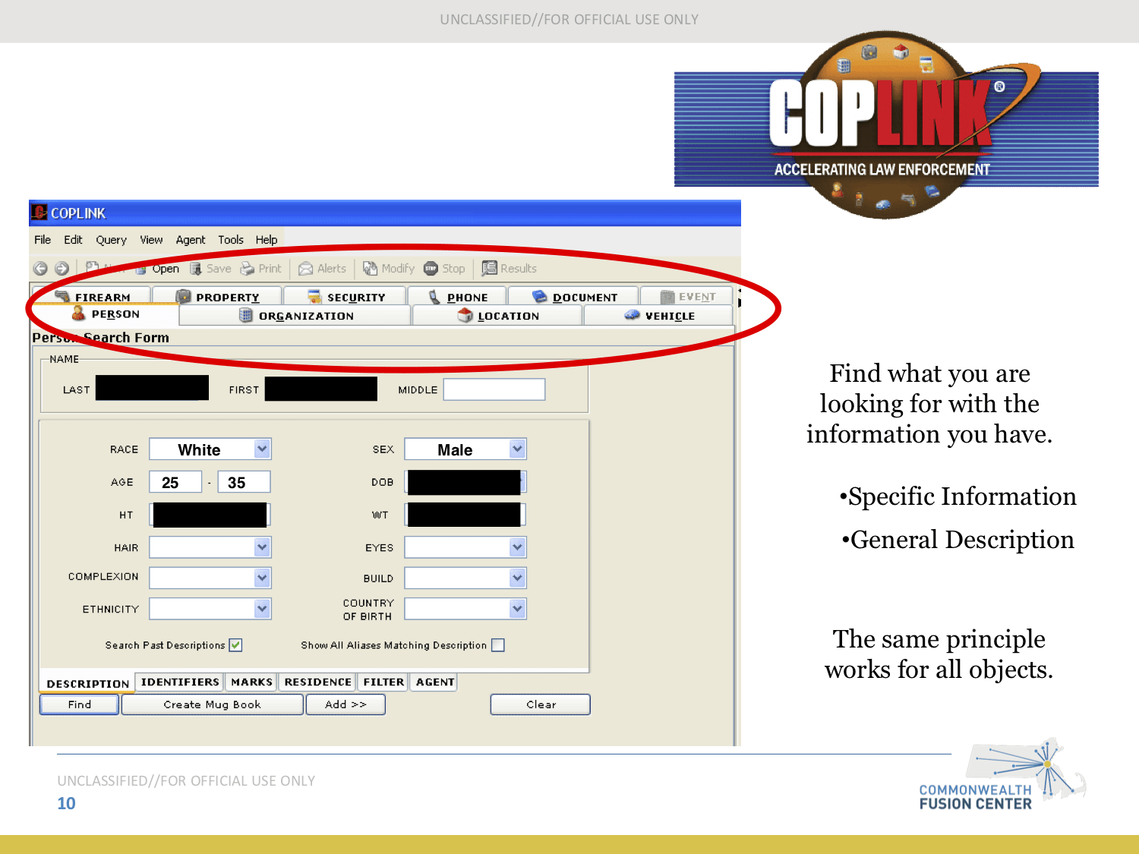Expand the Eyes dropdown
1139x854 pixels.
[x=517, y=547]
